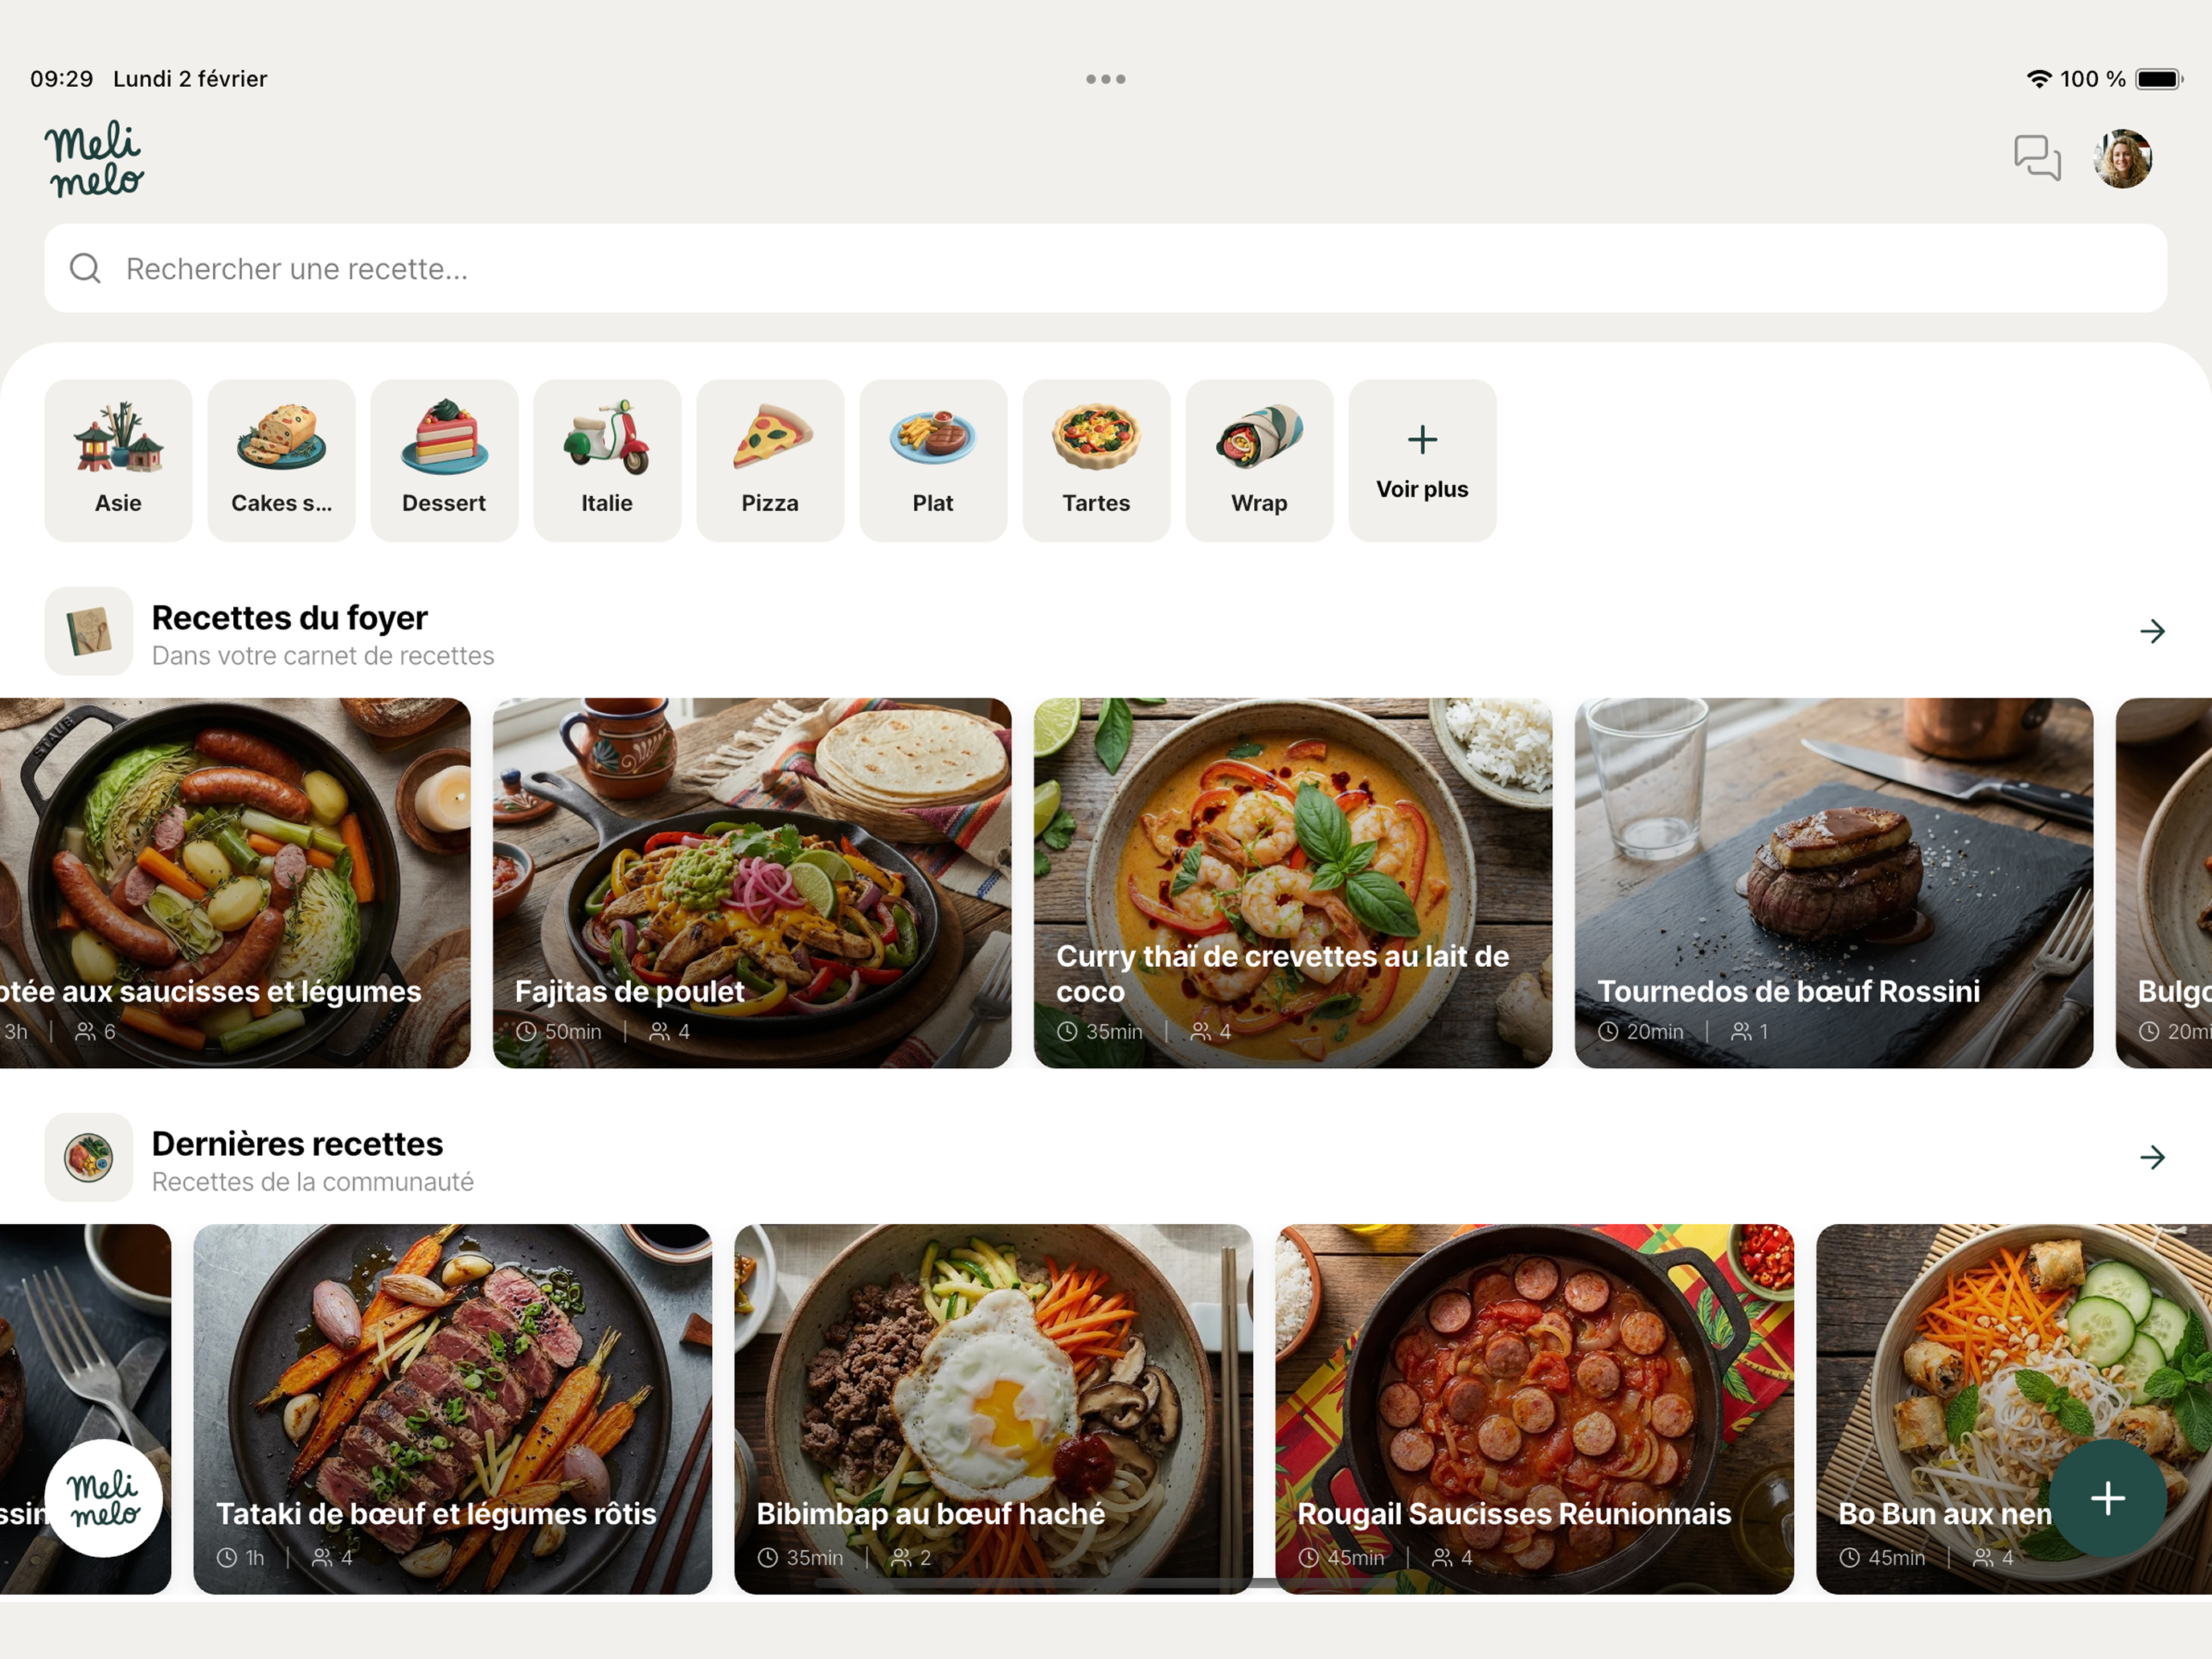Click the 35min duration on Bibimbap card
The height and width of the screenshot is (1659, 2212).
tap(815, 1557)
